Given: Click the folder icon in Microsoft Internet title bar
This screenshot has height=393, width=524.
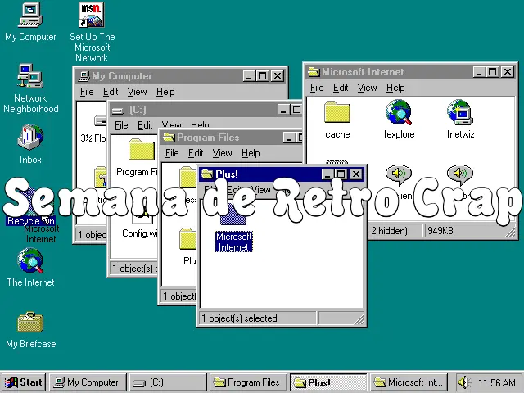Looking at the screenshot, I should tap(314, 71).
